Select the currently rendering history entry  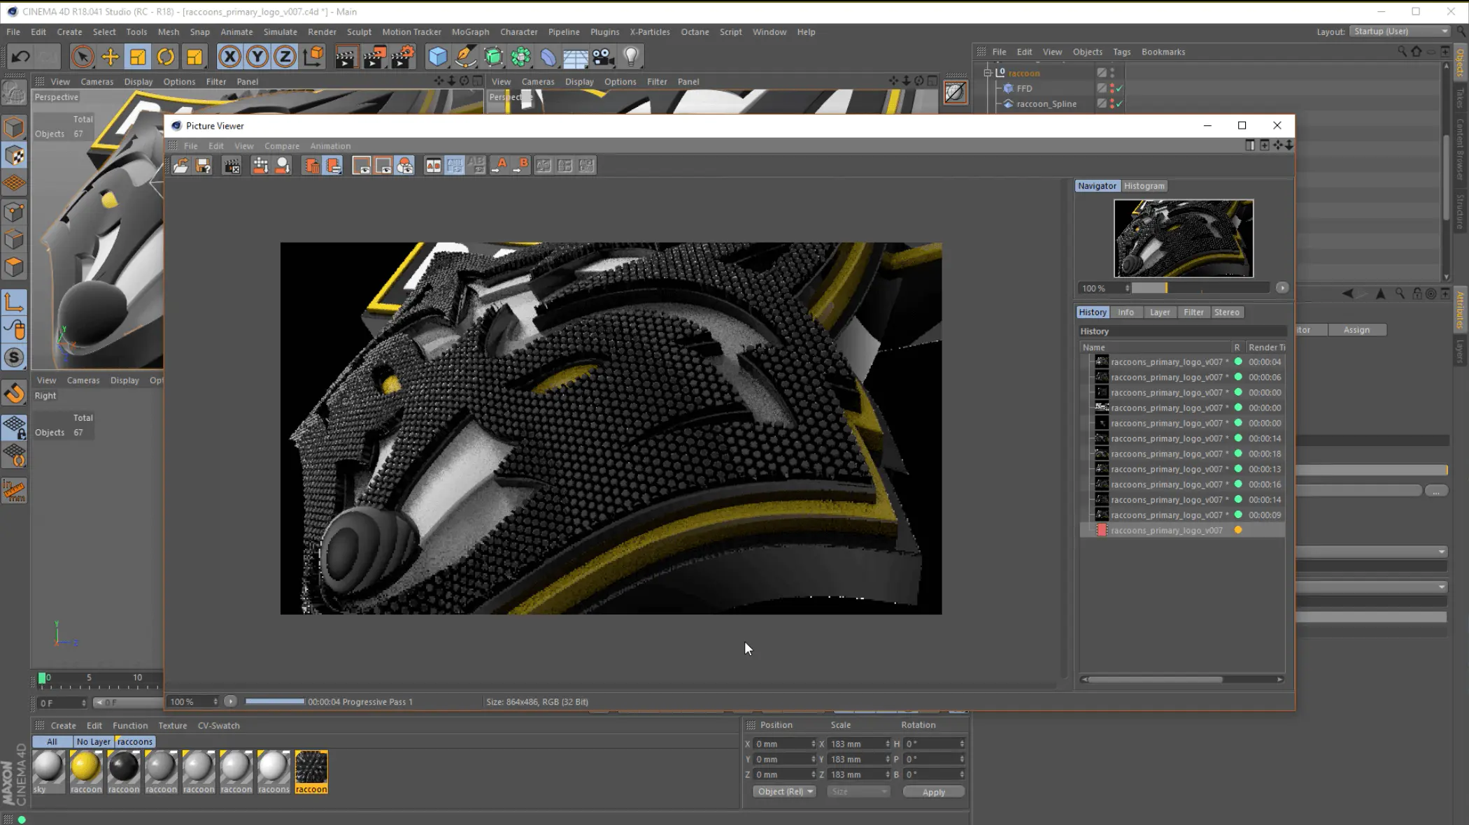pyautogui.click(x=1182, y=531)
